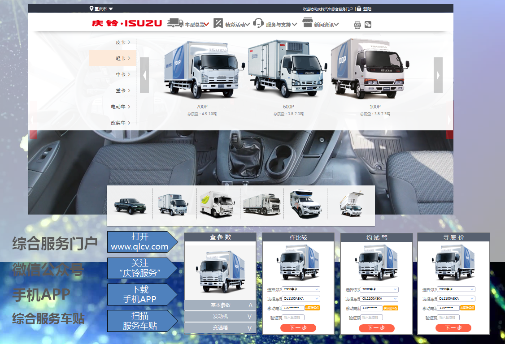Click 下一步 in the 作比较 panel
505x344 pixels.
point(298,328)
